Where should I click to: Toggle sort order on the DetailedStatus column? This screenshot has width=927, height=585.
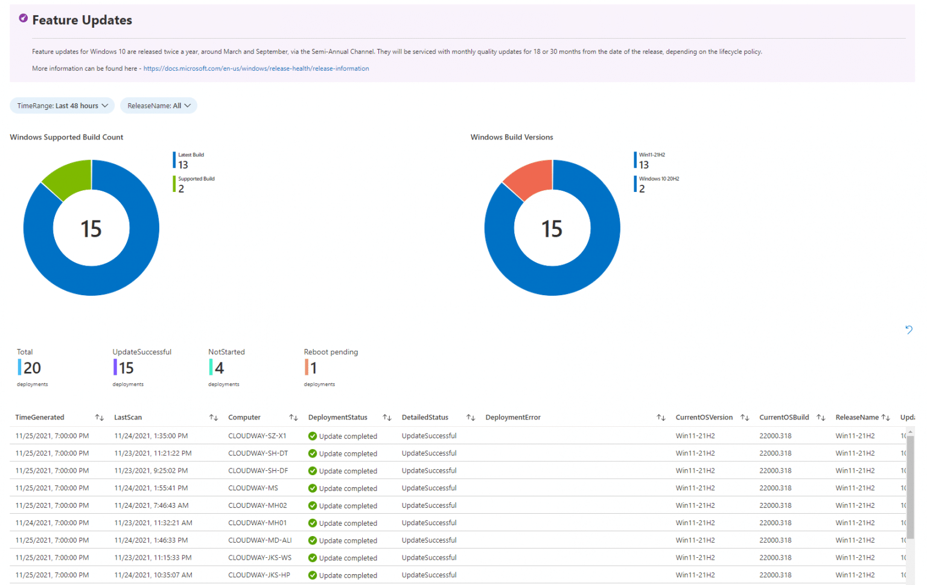[471, 417]
